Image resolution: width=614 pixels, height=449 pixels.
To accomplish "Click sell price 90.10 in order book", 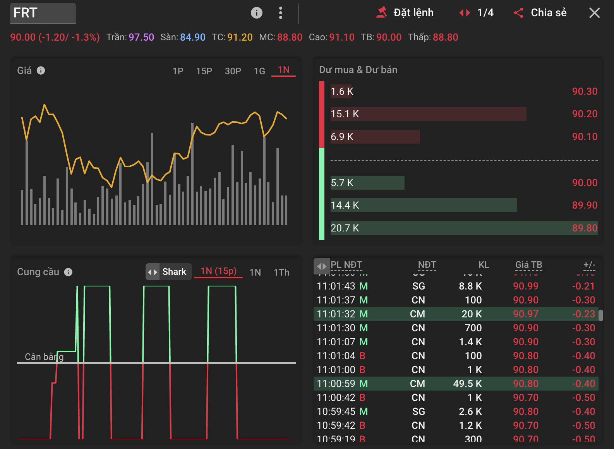I will 585,137.
